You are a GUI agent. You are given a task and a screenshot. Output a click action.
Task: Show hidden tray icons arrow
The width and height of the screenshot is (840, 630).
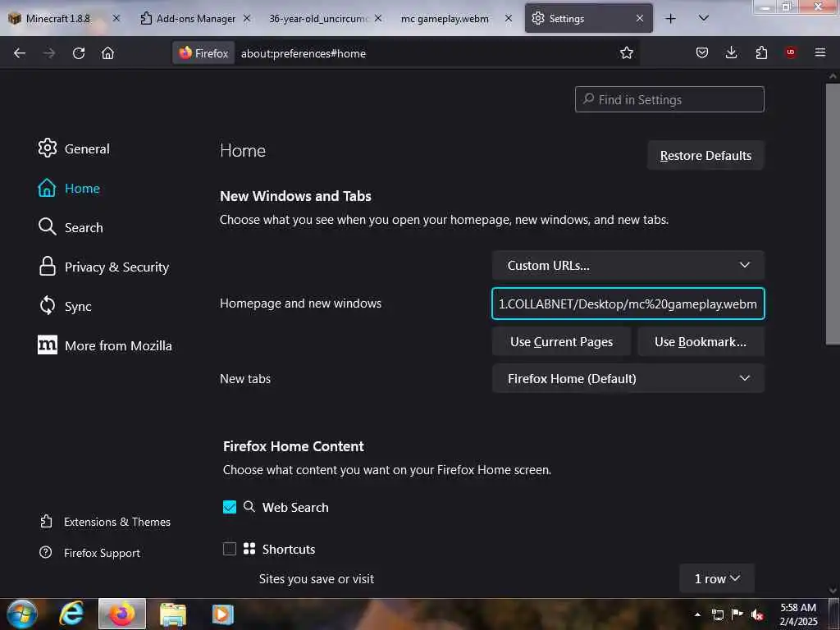click(697, 614)
